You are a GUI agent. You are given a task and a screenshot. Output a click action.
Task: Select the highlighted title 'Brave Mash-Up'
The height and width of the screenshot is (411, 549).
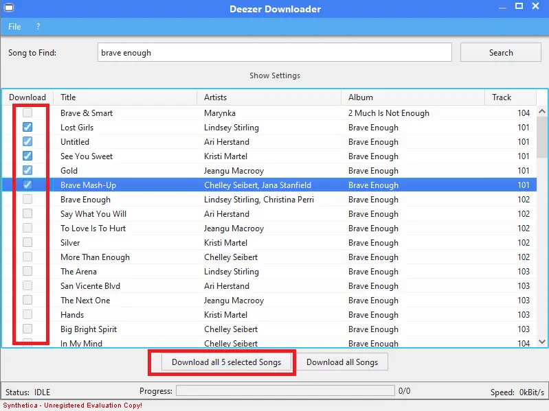pyautogui.click(x=88, y=185)
